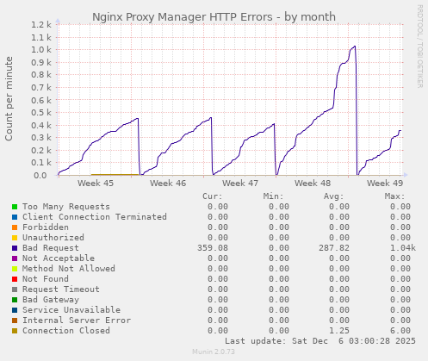The image size is (428, 361).
Task: Click the Avg: column header
Action: [x=333, y=196]
